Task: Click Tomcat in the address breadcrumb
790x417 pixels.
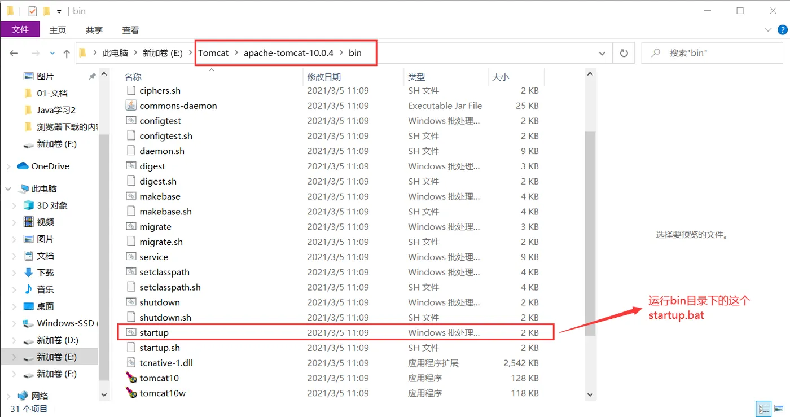Action: point(213,53)
